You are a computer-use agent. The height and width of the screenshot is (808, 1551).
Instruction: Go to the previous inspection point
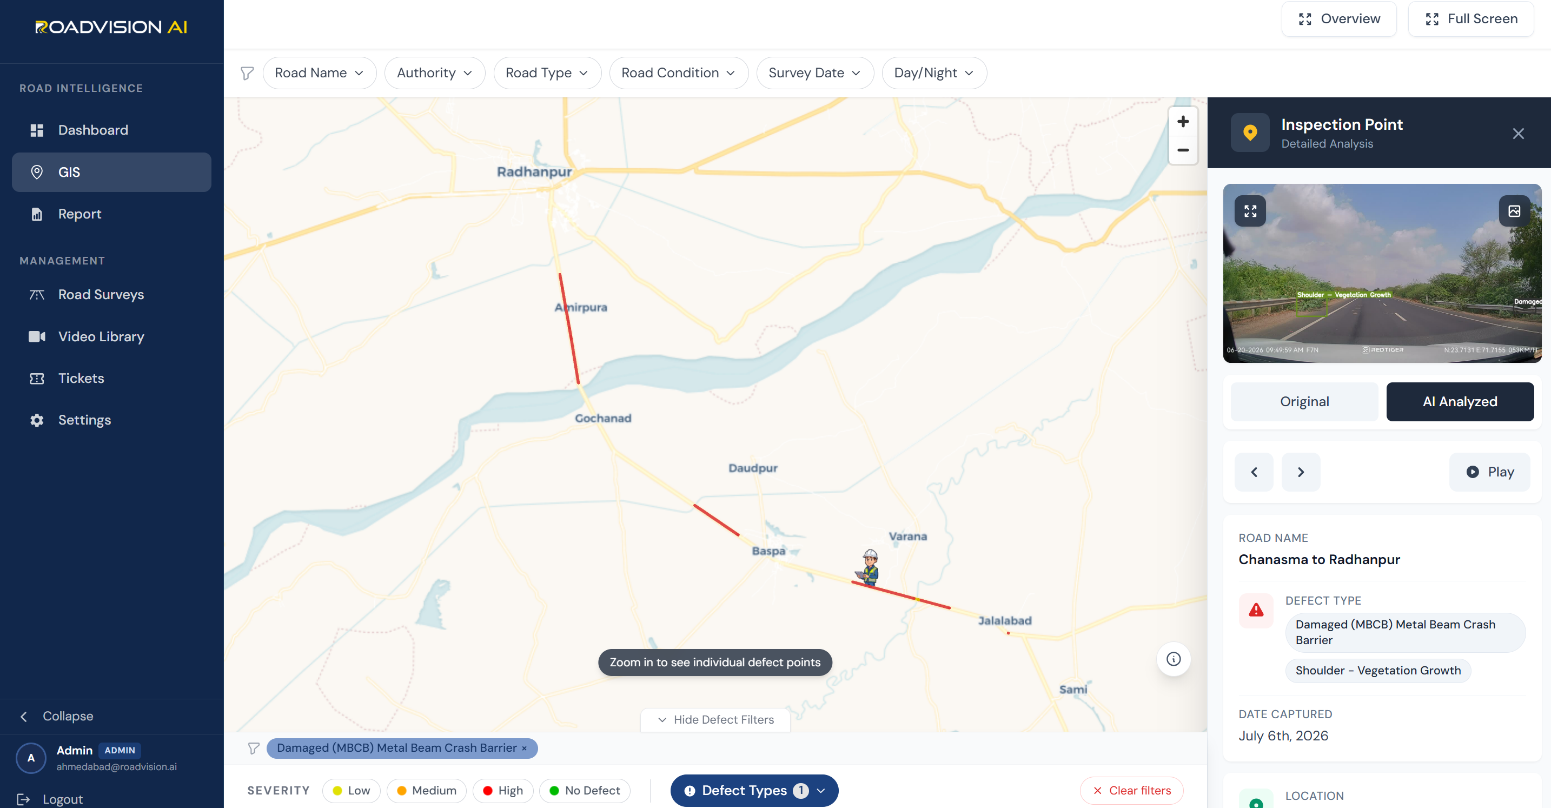pos(1254,472)
